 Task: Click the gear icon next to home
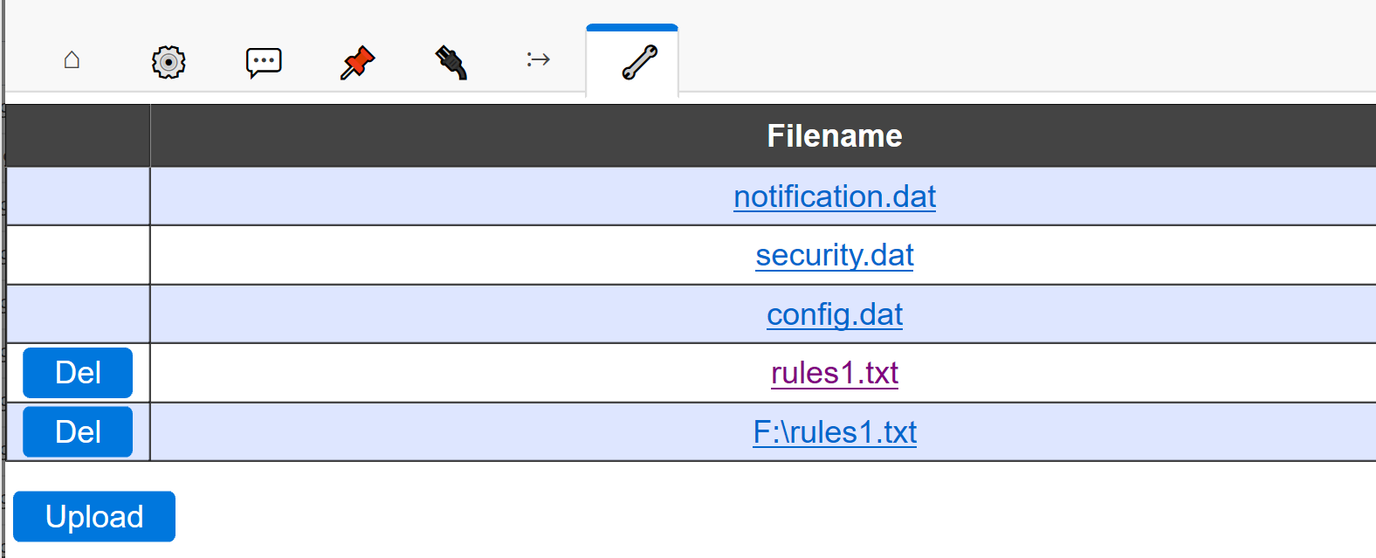169,60
